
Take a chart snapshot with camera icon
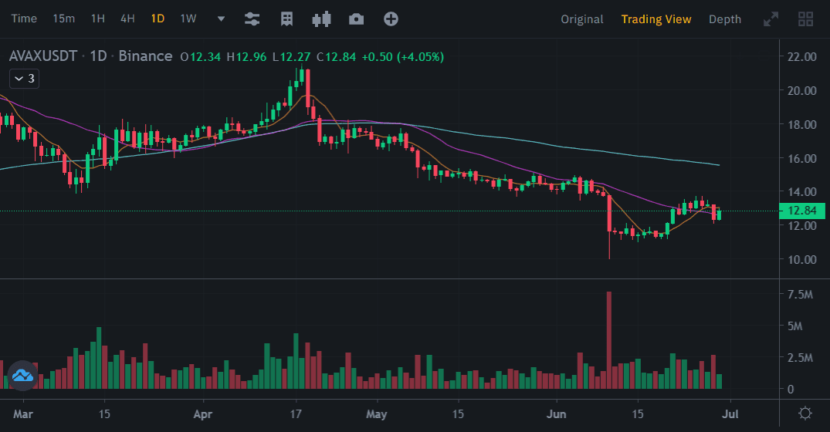tap(356, 19)
